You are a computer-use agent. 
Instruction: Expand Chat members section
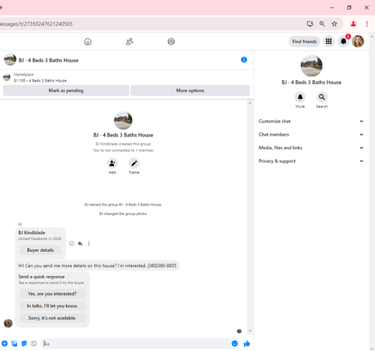pos(311,134)
